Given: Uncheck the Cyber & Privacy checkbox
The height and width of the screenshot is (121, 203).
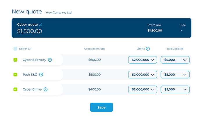Looking at the screenshot, I should (15, 60).
